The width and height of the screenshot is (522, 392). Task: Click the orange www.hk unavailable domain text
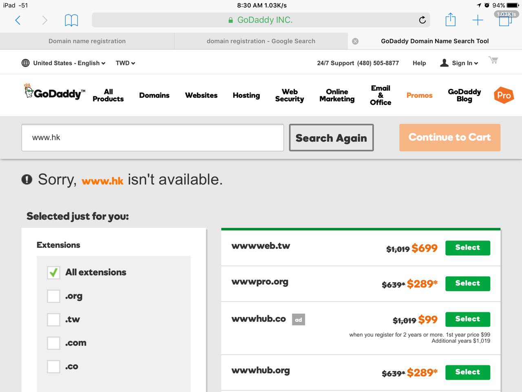[x=102, y=181]
